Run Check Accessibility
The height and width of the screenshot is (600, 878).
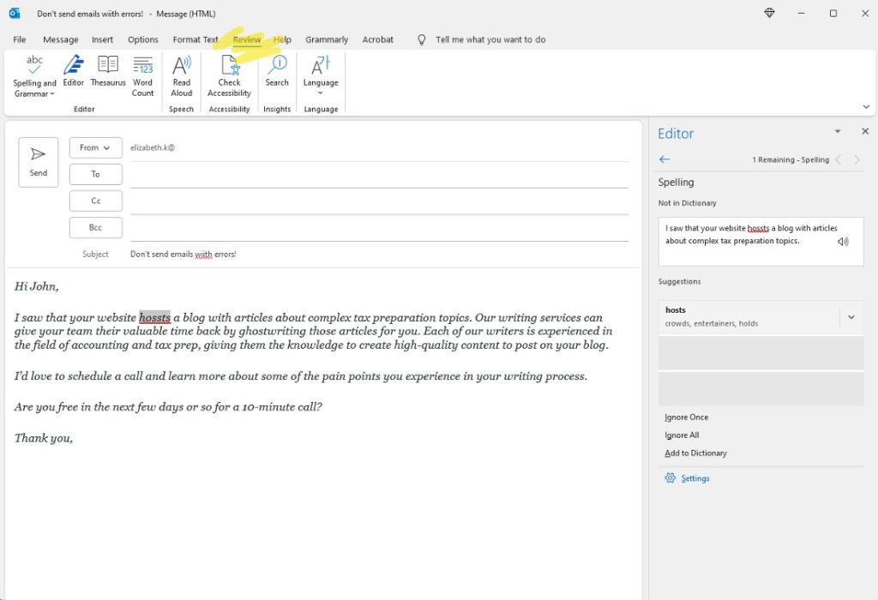(228, 75)
